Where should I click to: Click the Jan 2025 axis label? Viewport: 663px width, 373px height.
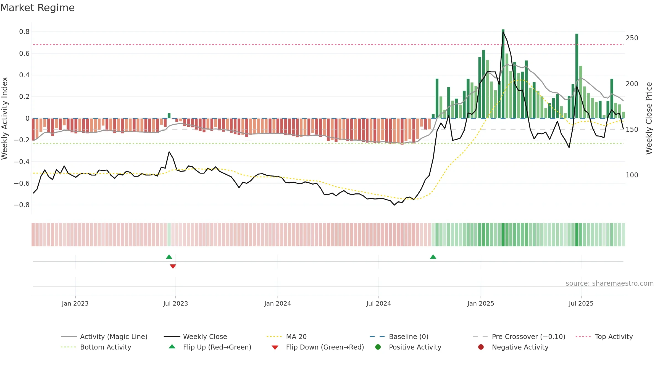tap(481, 303)
